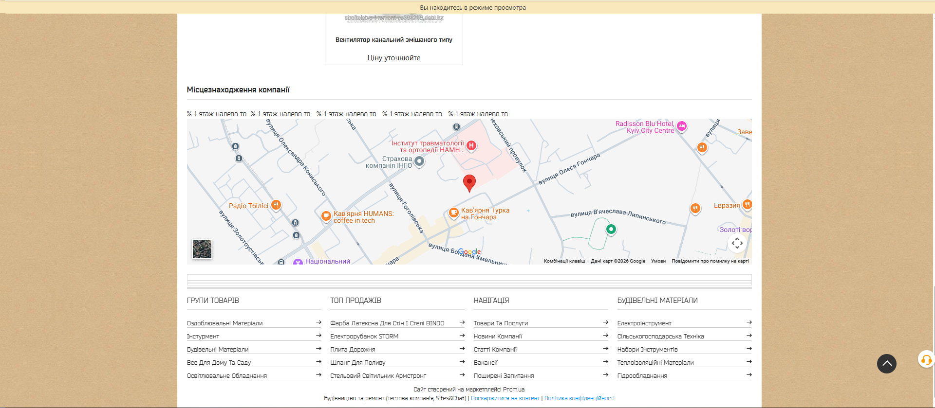
Task: Open Політика конфіденційності link
Action: point(579,398)
